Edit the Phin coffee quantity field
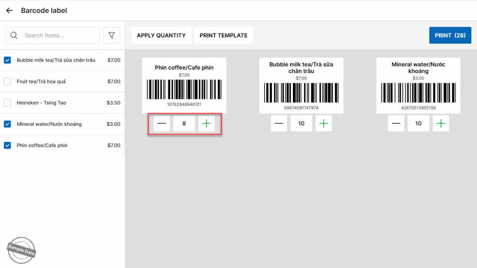 (184, 124)
